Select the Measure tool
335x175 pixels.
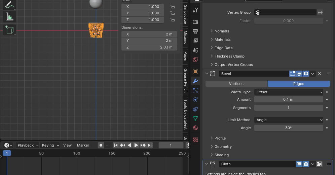pyautogui.click(x=9, y=17)
